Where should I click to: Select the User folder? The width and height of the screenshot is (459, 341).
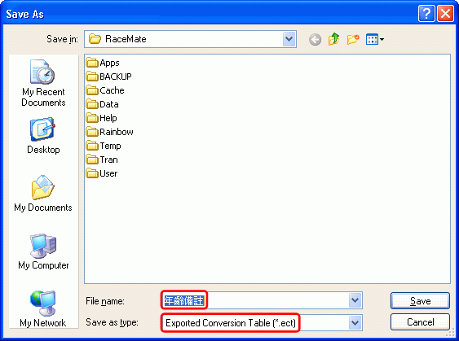click(102, 173)
